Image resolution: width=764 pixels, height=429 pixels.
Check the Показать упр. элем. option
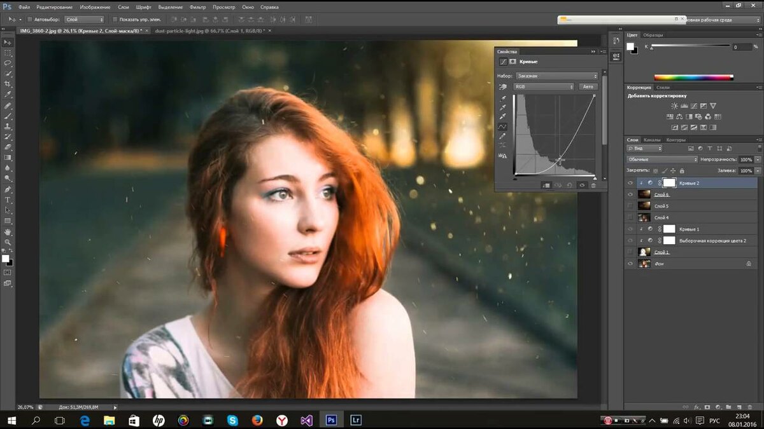(115, 20)
